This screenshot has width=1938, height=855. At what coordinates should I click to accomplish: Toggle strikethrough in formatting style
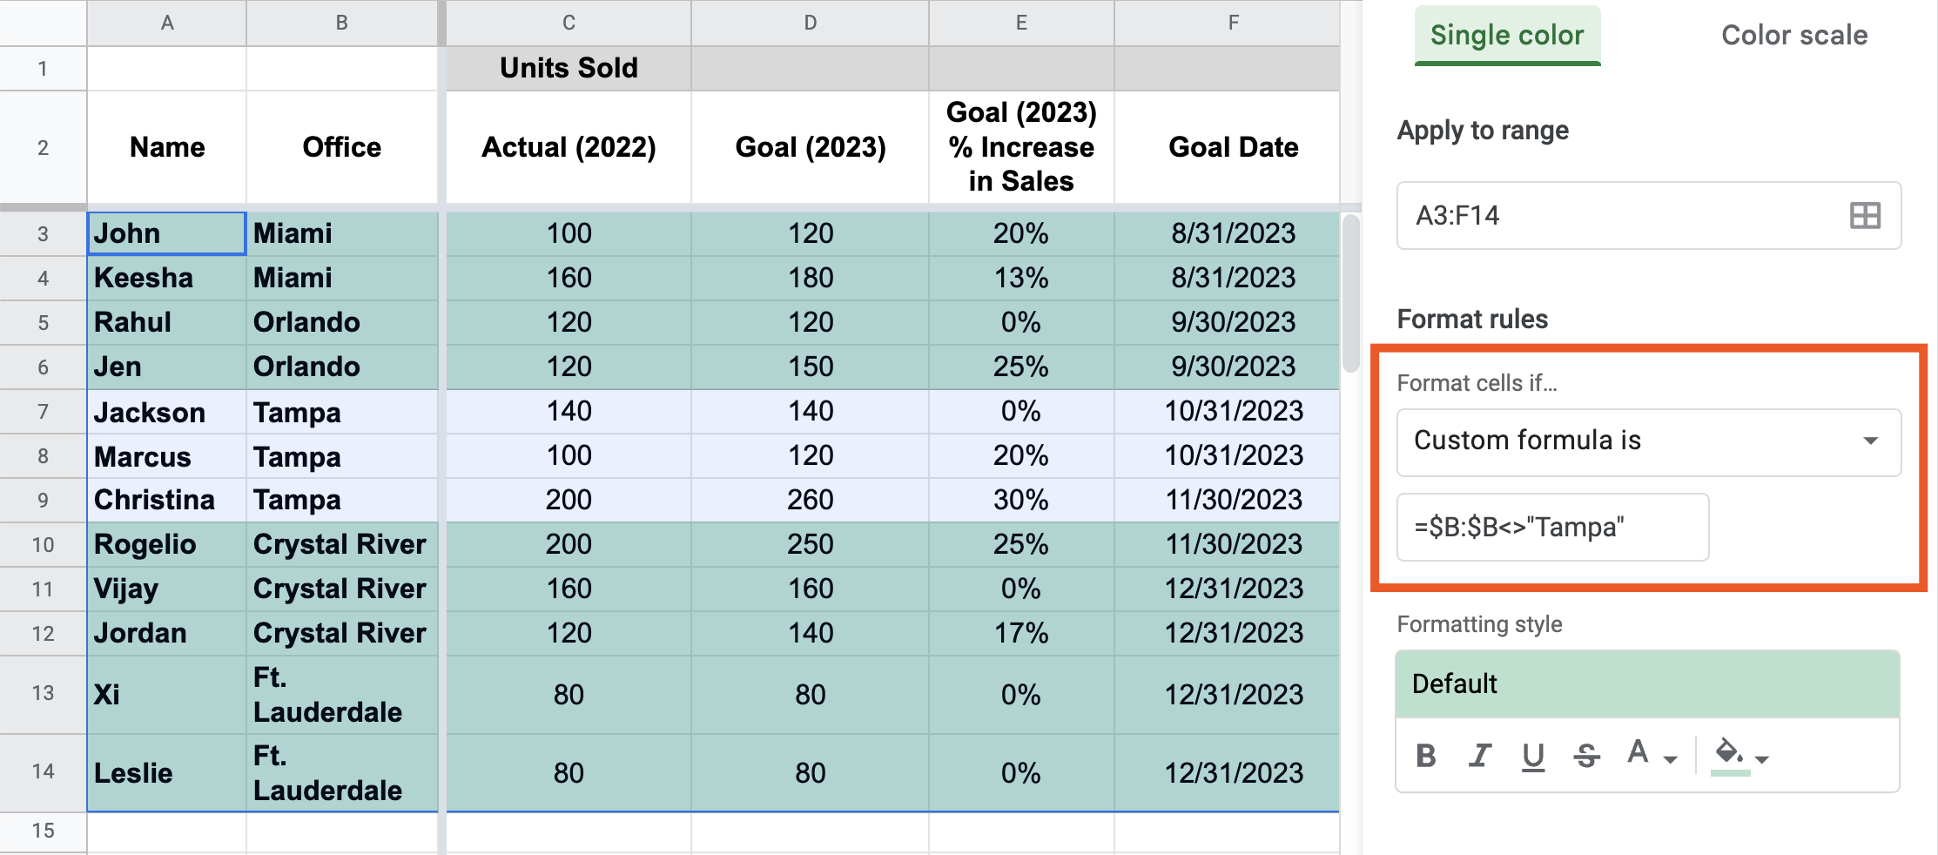click(1586, 755)
